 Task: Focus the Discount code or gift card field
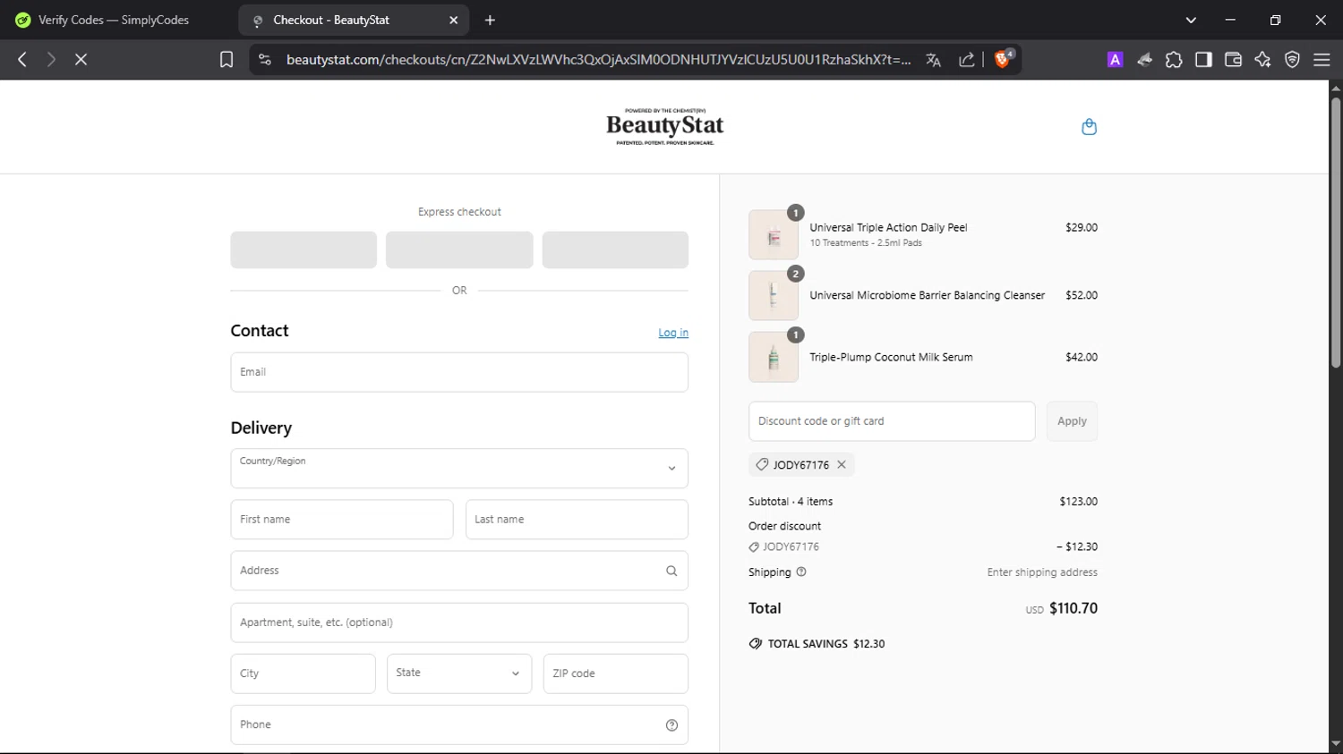(892, 421)
